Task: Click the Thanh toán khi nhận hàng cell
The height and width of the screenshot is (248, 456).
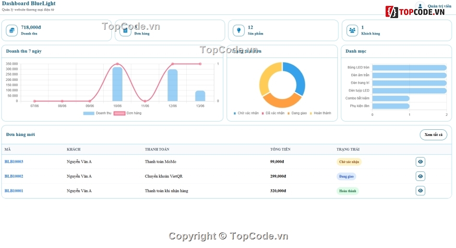Action: point(167,191)
